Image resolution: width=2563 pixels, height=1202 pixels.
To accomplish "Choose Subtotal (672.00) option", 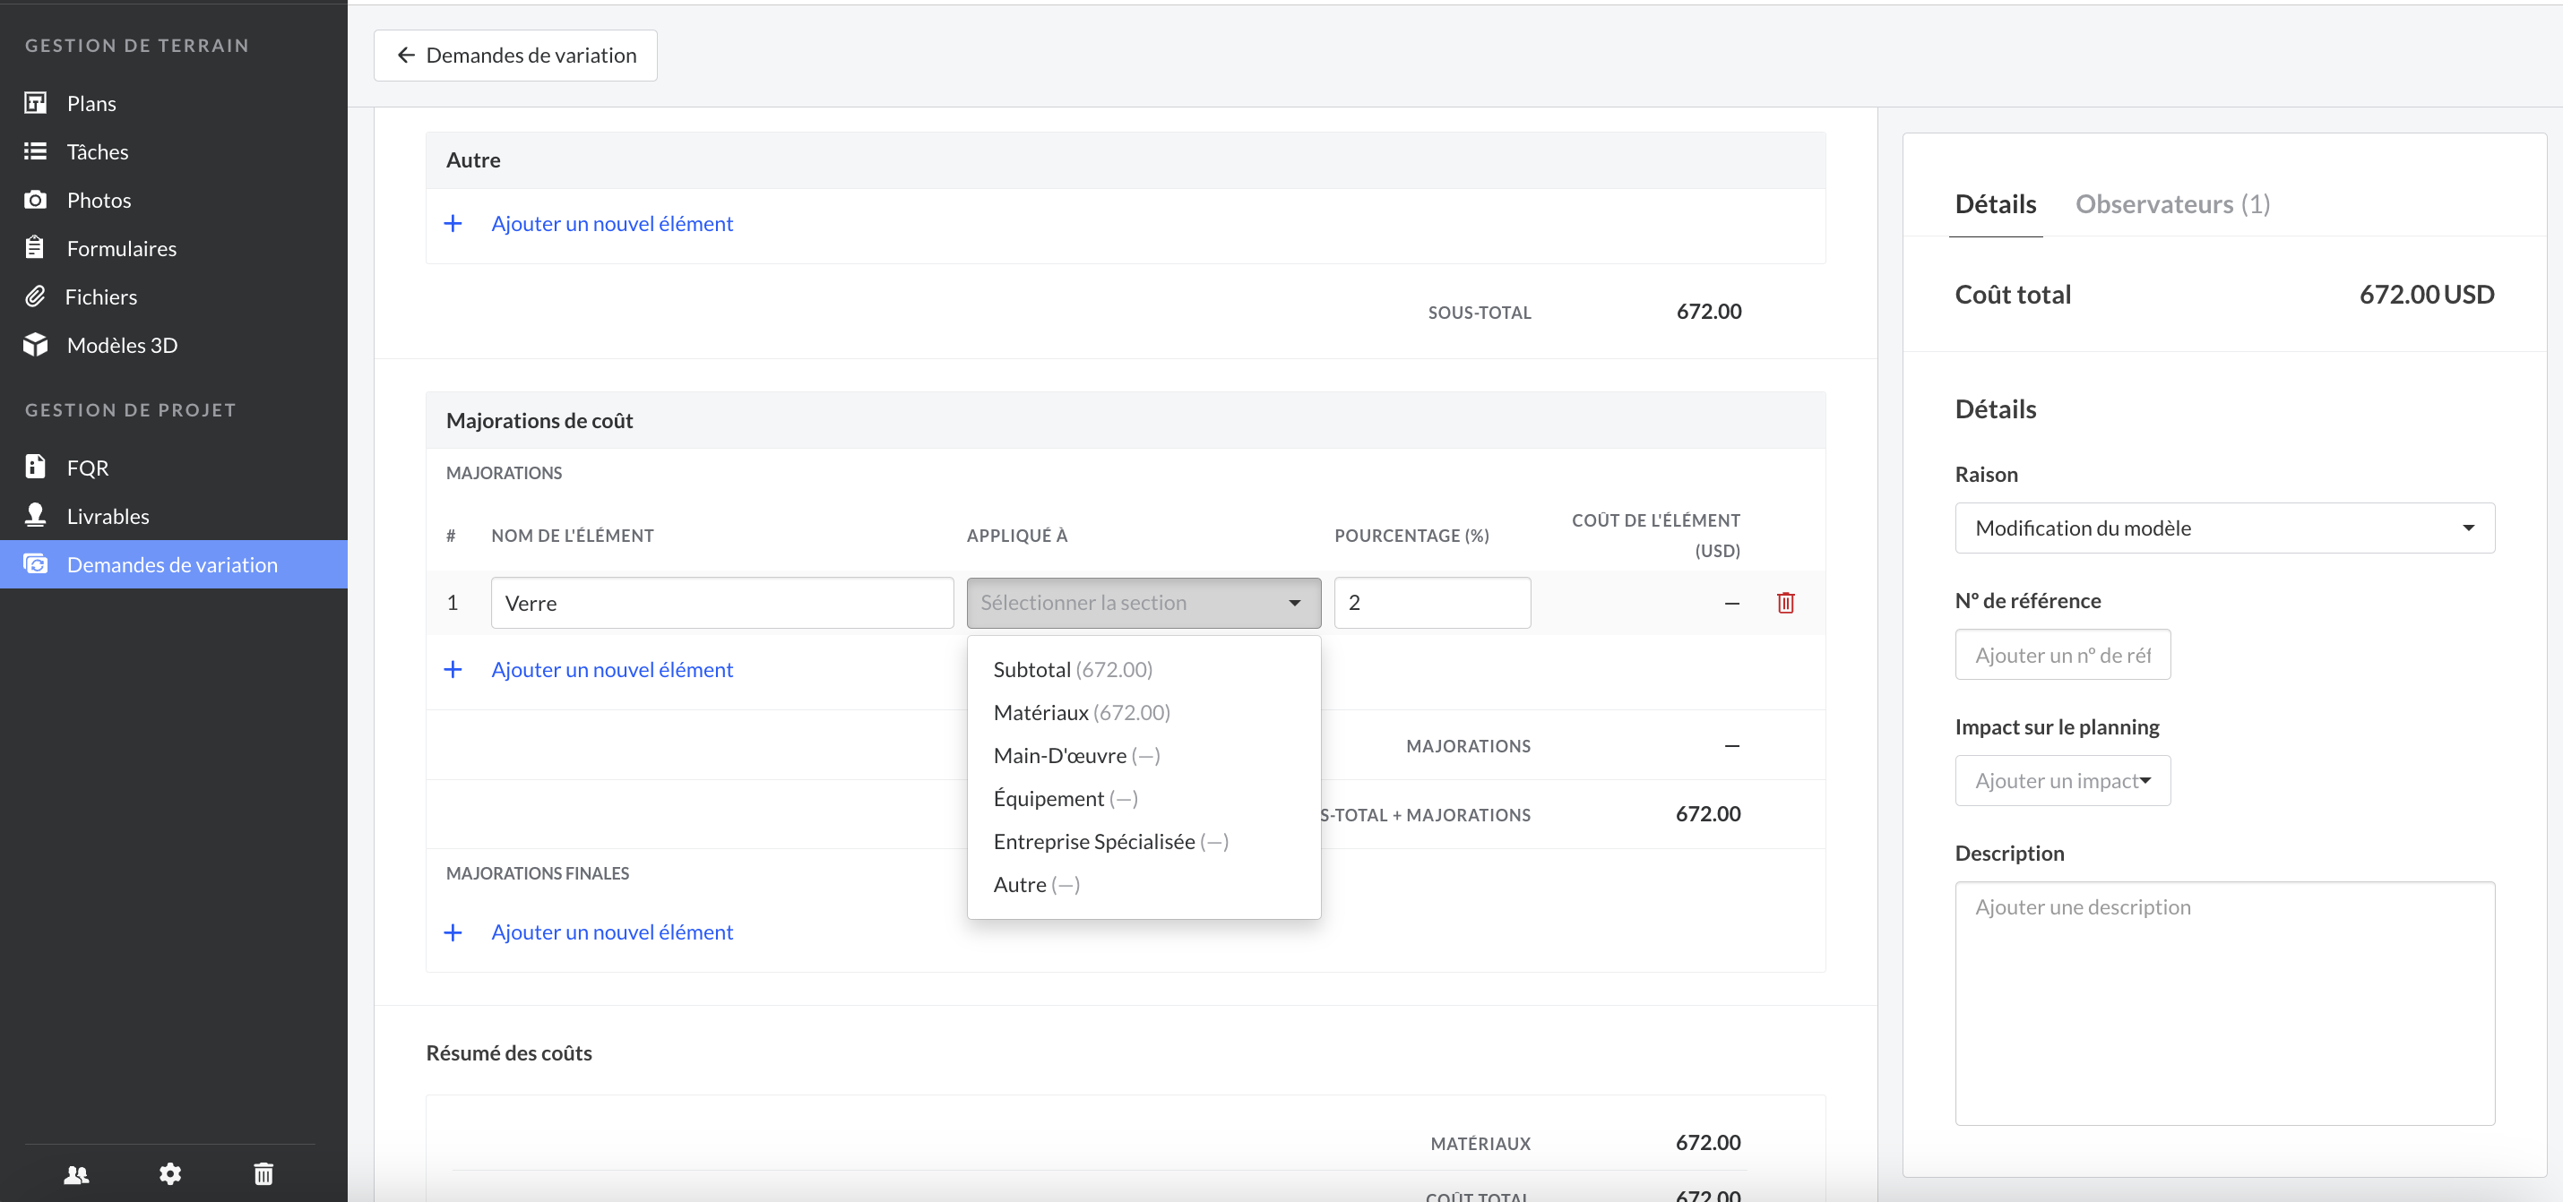I will click(x=1143, y=669).
